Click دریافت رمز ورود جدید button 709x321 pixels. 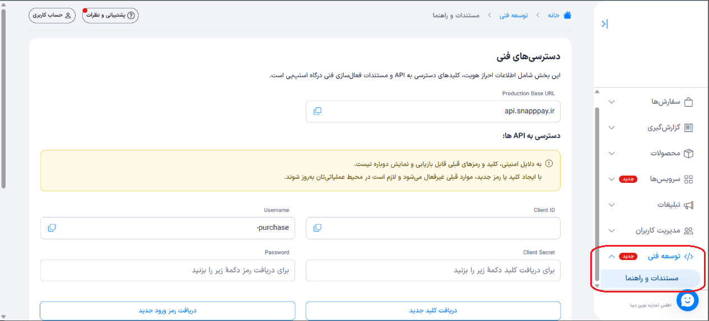click(167, 310)
